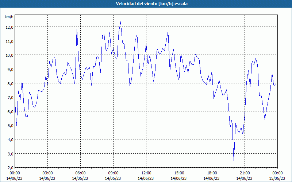Click the 8,0 y-axis tick label
Viewport: 292px width, 182px height.
11,84
